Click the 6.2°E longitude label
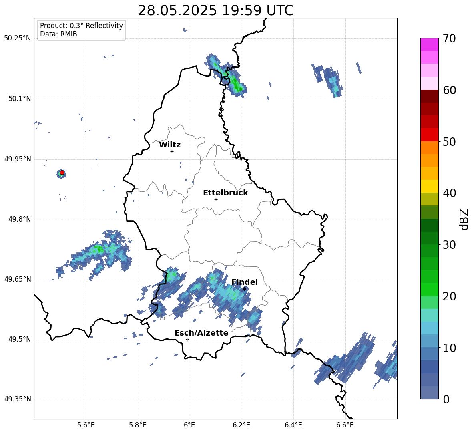Viewport: 474px width, 433px height. 241,425
